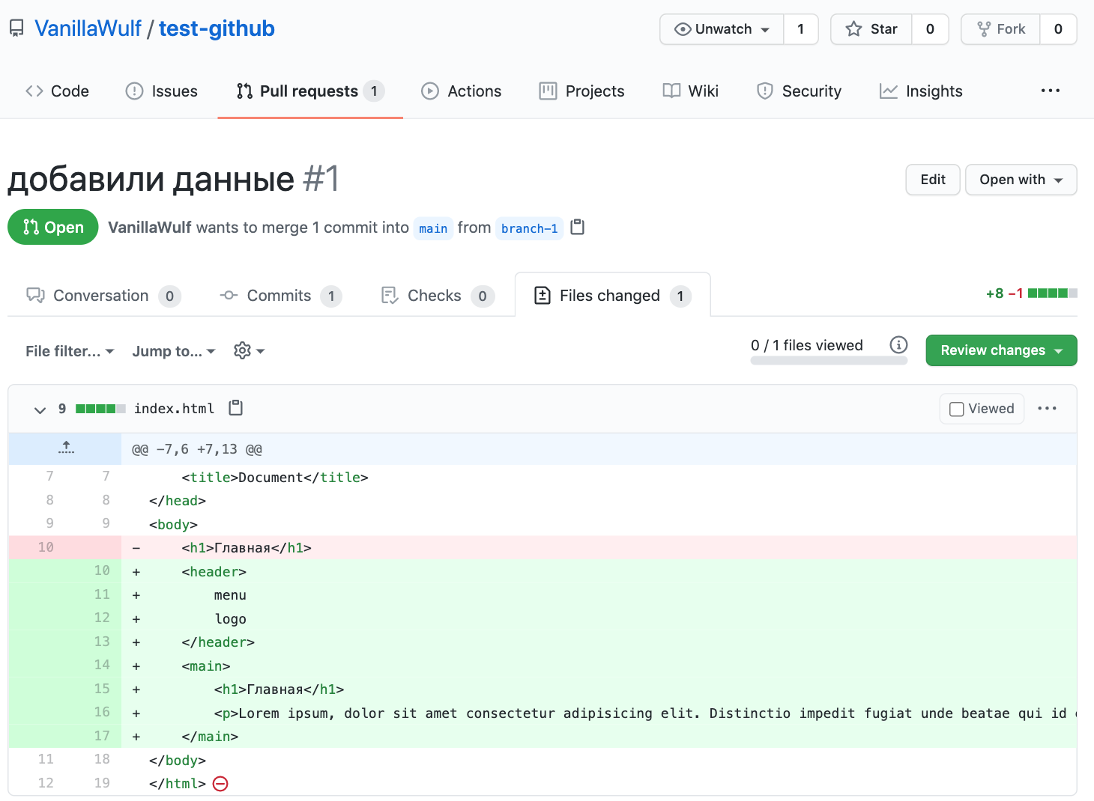Click the '0 / 1 files viewed' text

(x=807, y=345)
